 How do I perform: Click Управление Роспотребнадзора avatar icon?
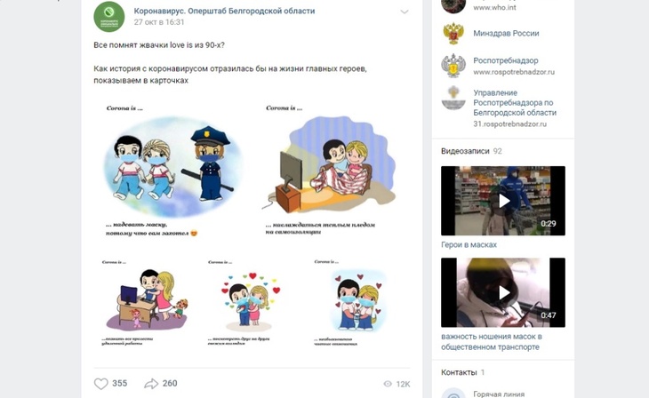[453, 98]
